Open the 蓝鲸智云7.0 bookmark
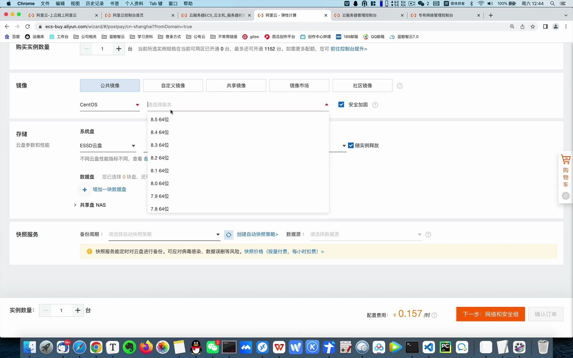Viewport: 573px width, 358px height. (x=404, y=37)
